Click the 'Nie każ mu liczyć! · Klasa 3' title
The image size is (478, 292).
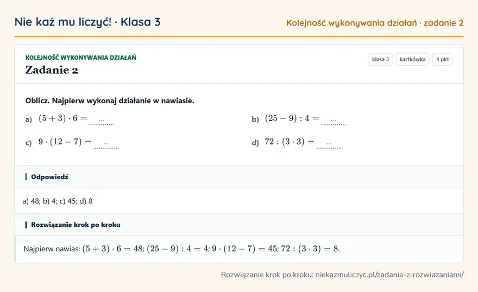(87, 22)
